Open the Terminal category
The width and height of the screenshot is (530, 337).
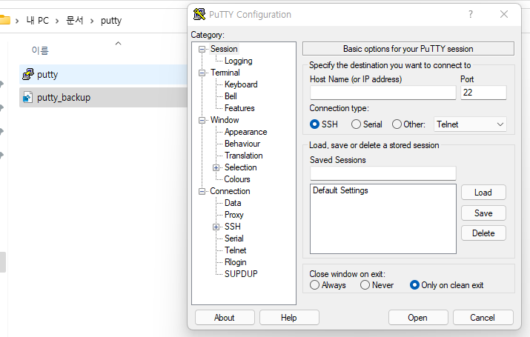(x=225, y=73)
